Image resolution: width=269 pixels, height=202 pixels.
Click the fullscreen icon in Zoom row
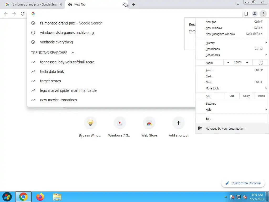point(260,63)
